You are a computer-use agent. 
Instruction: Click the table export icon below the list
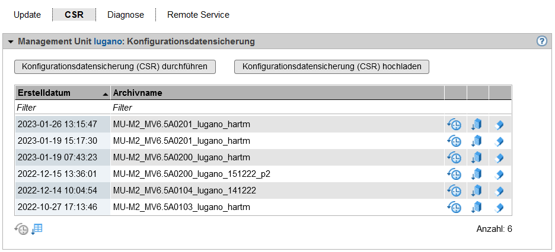pos(37,229)
